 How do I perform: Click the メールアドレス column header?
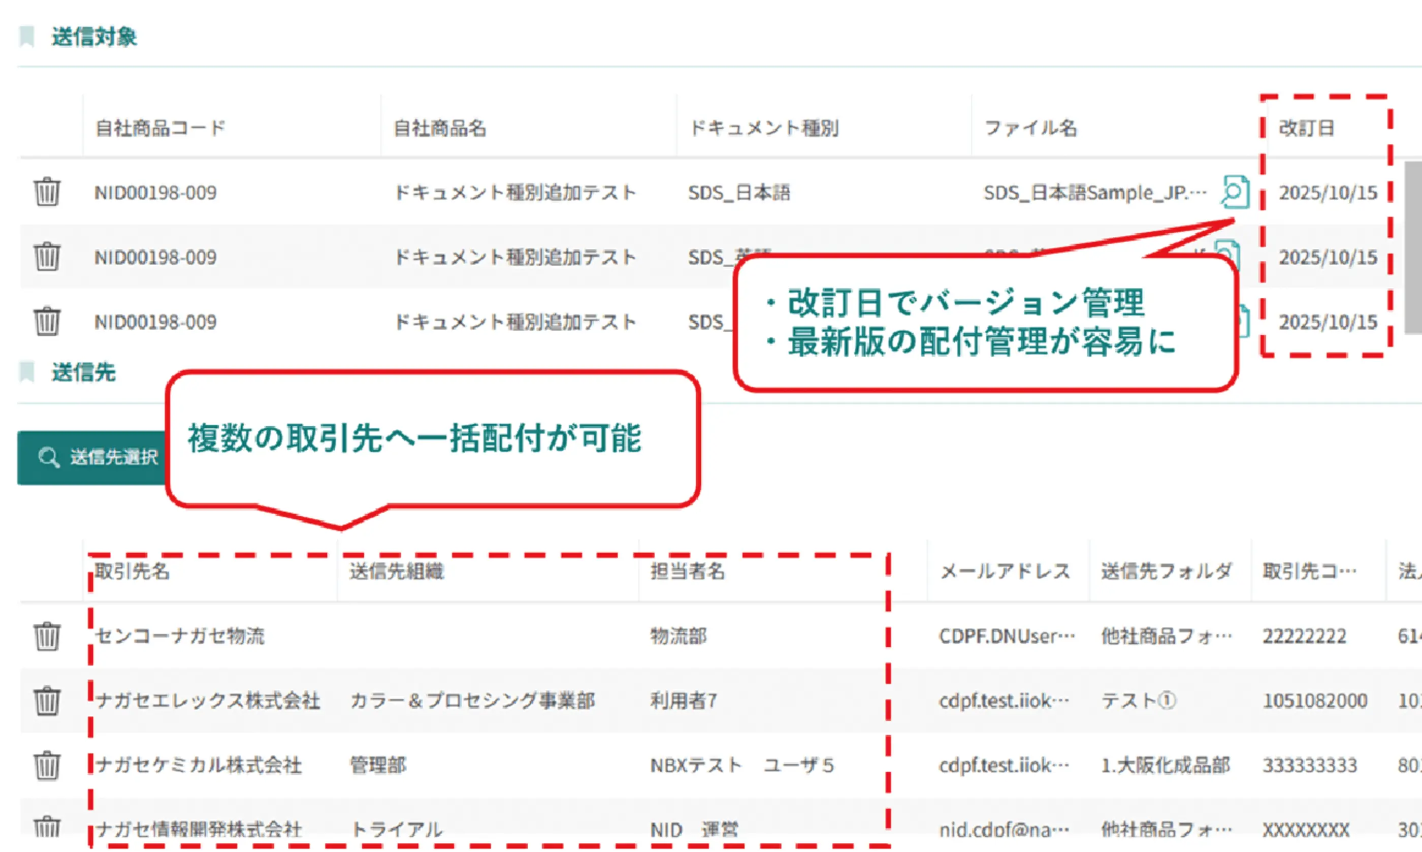point(1005,571)
